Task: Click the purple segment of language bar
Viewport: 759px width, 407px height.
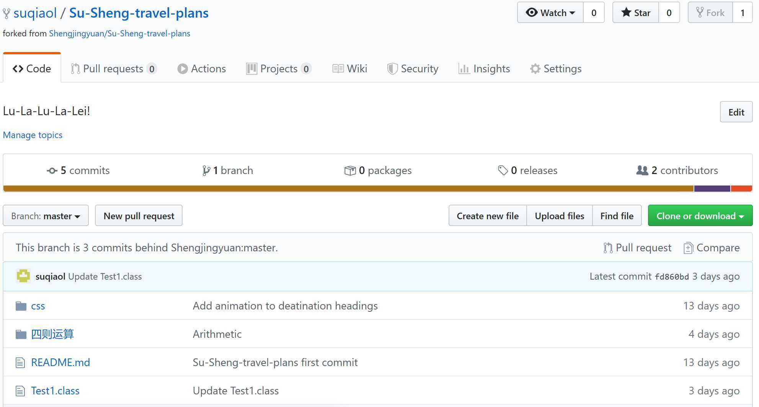Action: tap(712, 189)
